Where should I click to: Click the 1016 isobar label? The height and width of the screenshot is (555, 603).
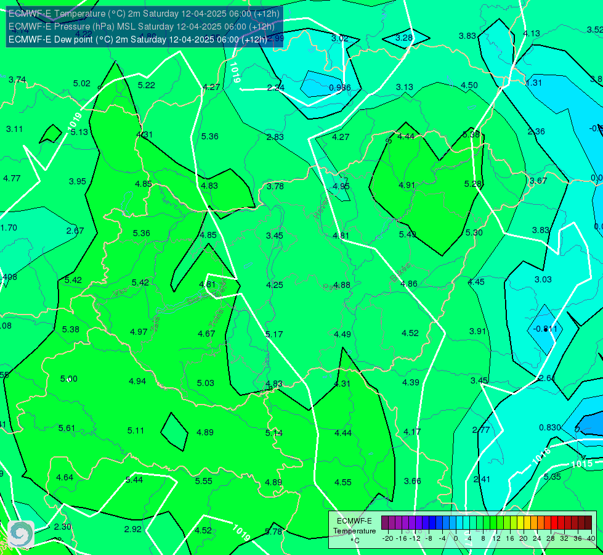pyautogui.click(x=541, y=456)
